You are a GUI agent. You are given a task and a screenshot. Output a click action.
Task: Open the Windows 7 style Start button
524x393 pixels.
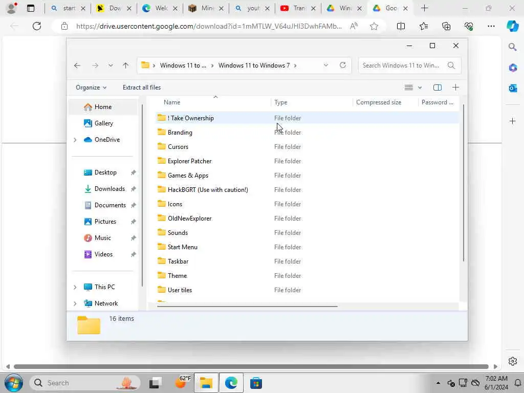tap(14, 383)
